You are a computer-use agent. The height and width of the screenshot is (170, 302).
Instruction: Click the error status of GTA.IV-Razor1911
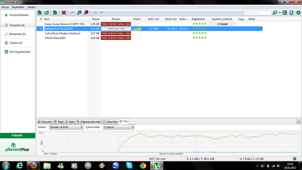(x=116, y=38)
